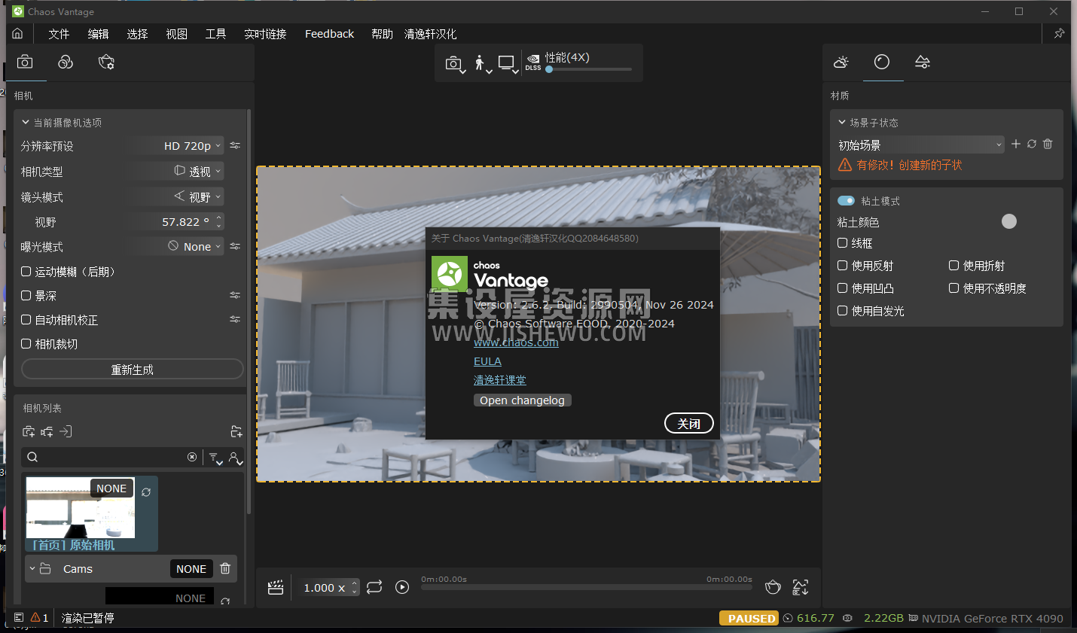Open the 选择 menu
Viewport: 1077px width, 633px height.
[137, 34]
